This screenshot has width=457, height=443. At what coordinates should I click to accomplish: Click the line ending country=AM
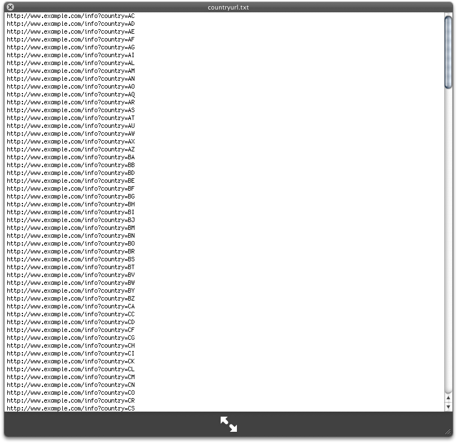coord(71,71)
